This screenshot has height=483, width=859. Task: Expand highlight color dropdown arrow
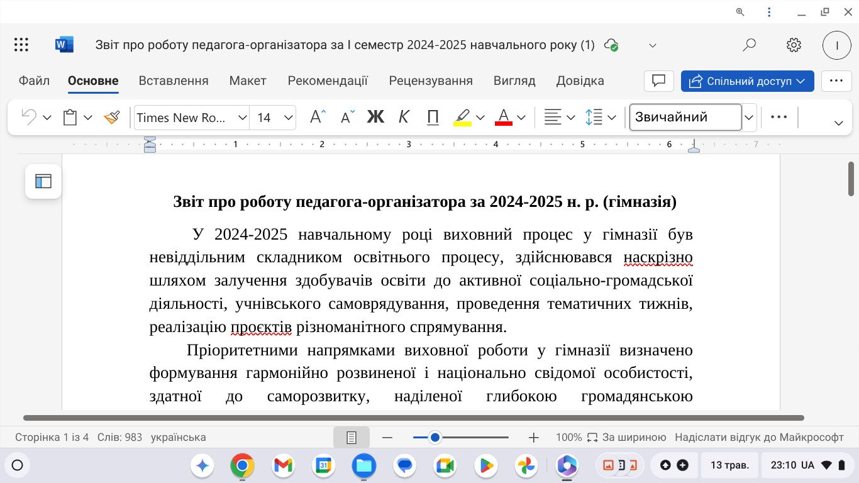[480, 118]
